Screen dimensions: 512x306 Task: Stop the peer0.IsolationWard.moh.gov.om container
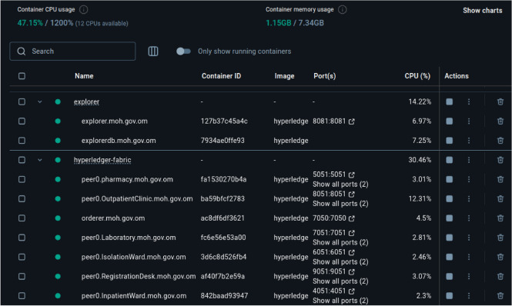click(x=450, y=257)
